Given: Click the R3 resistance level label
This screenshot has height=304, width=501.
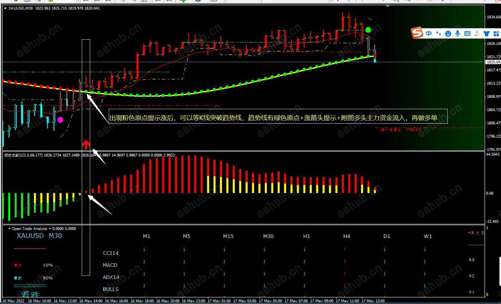Looking at the screenshot, I should [x=471, y=260].
